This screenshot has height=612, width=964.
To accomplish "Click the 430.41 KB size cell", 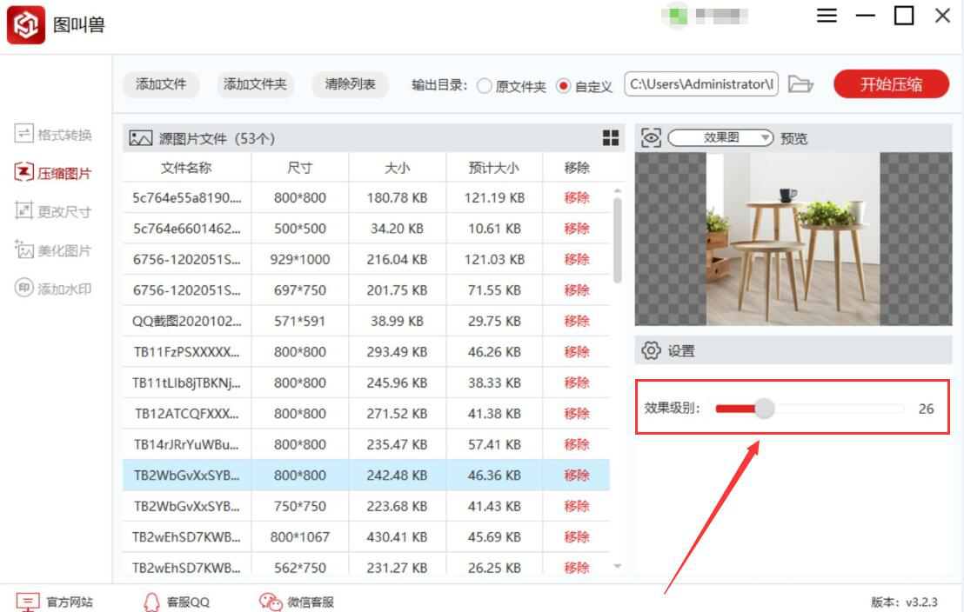I will pyautogui.click(x=397, y=537).
